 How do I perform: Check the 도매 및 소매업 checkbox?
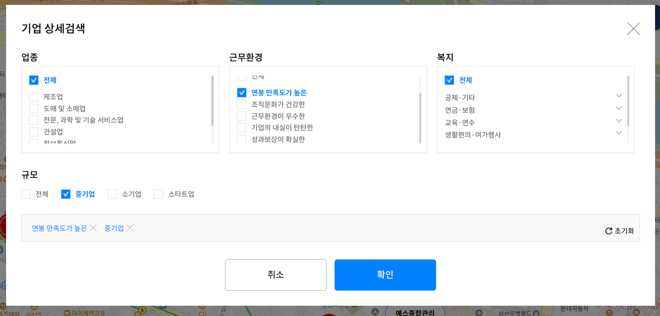point(34,108)
